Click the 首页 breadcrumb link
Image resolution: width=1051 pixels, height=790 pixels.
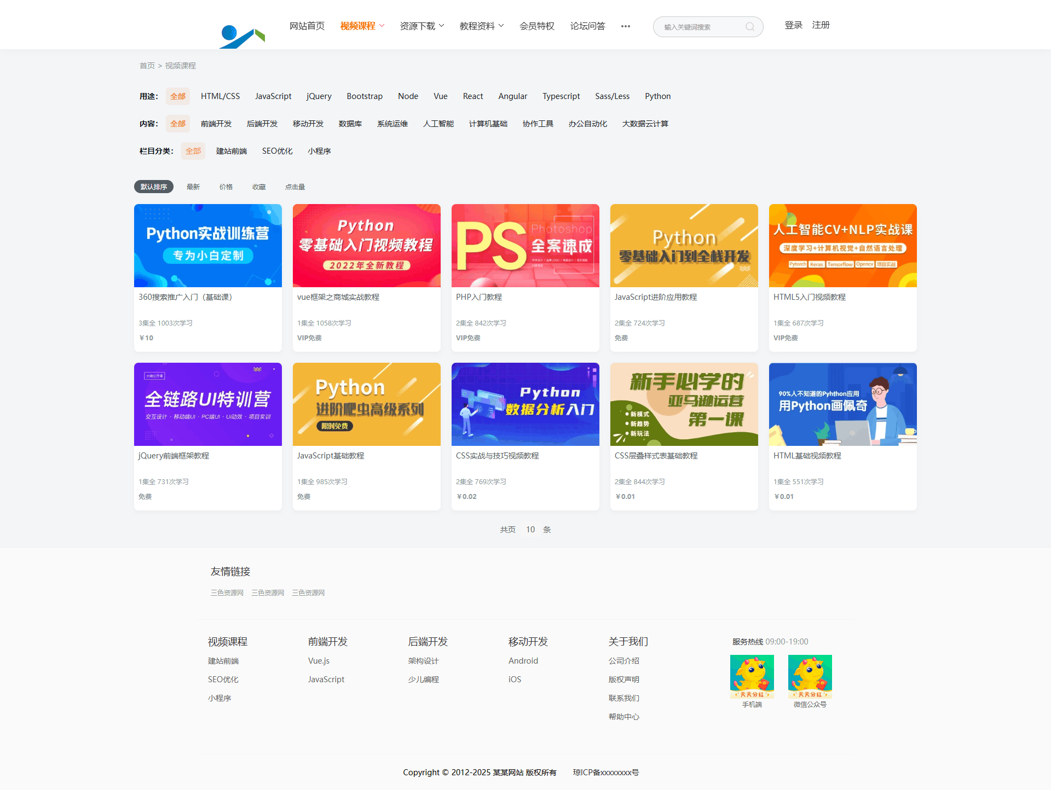coord(147,66)
